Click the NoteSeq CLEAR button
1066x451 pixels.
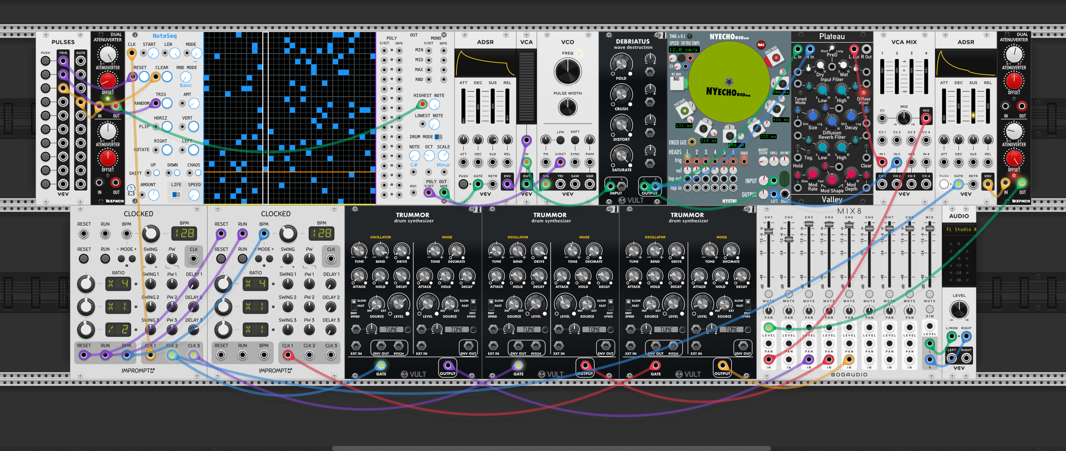pyautogui.click(x=167, y=76)
